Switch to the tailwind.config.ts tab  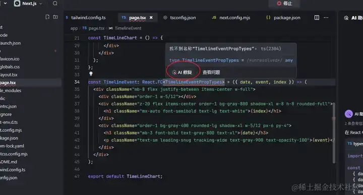(x=88, y=18)
